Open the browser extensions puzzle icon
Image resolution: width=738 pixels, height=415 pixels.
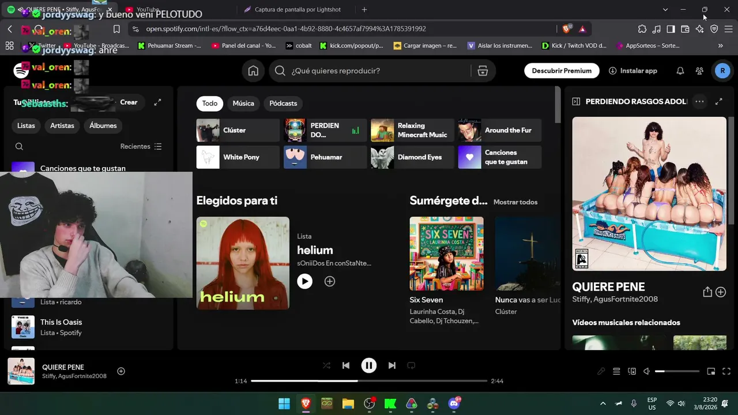coord(642,29)
